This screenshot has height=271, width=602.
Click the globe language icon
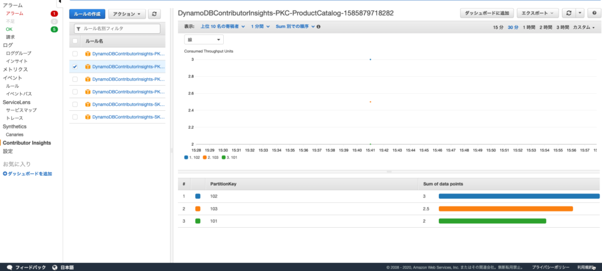(55, 267)
